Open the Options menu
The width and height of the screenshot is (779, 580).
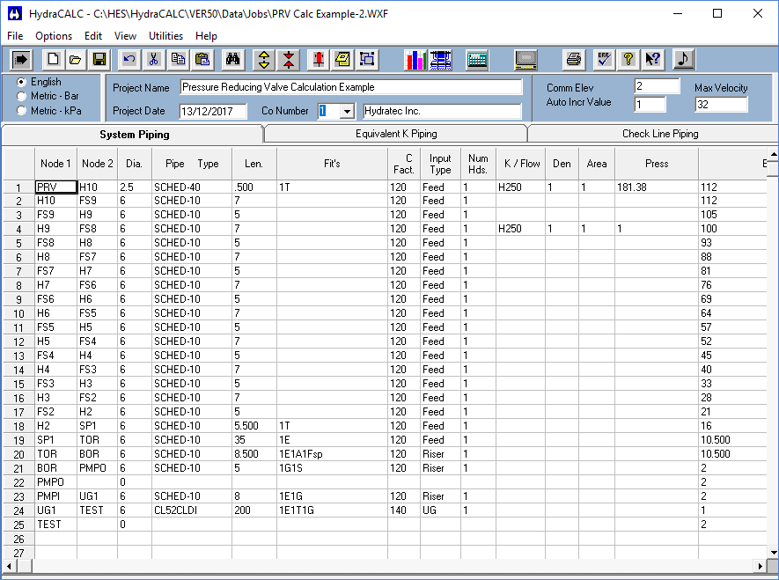(x=54, y=36)
